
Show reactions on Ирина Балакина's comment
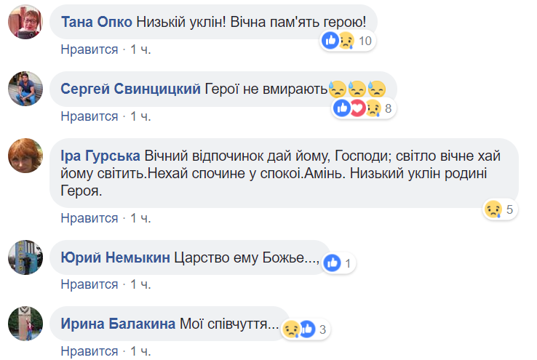click(303, 329)
